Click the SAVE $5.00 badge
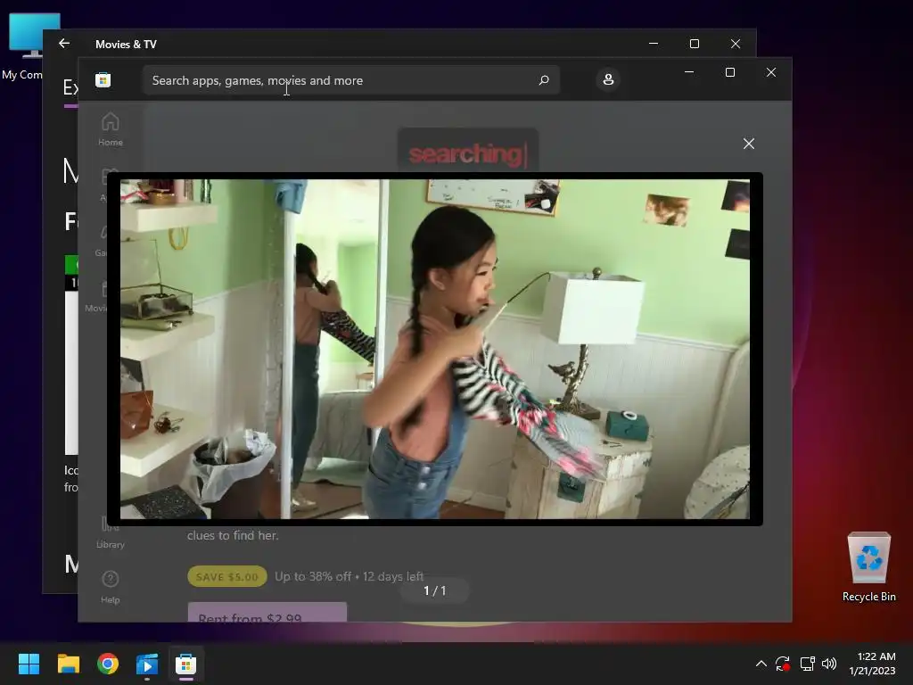The height and width of the screenshot is (685, 913). (227, 577)
